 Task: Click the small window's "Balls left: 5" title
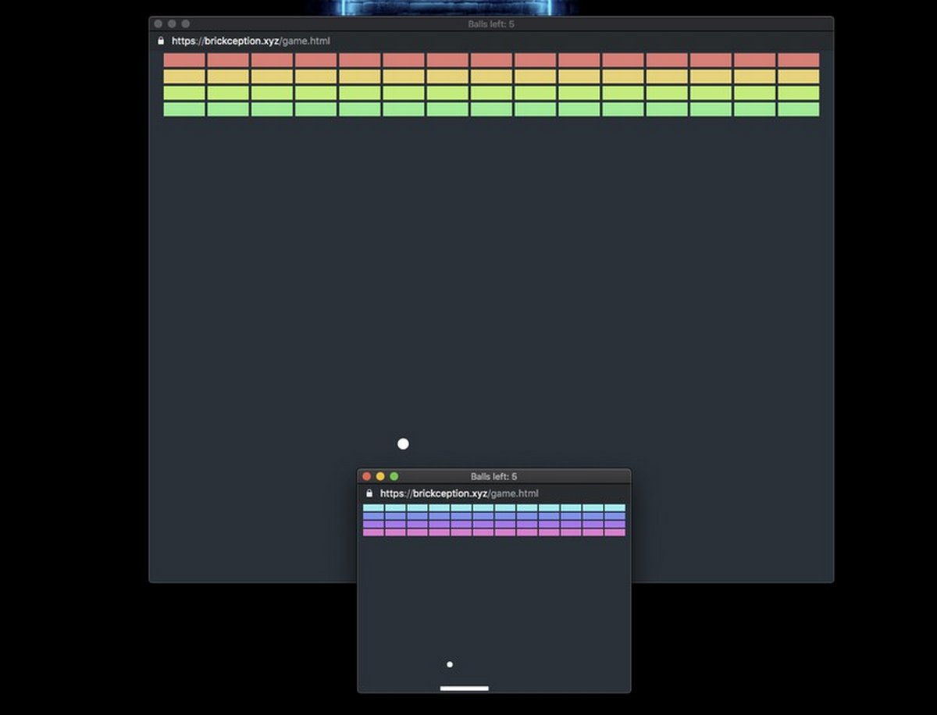pos(493,476)
